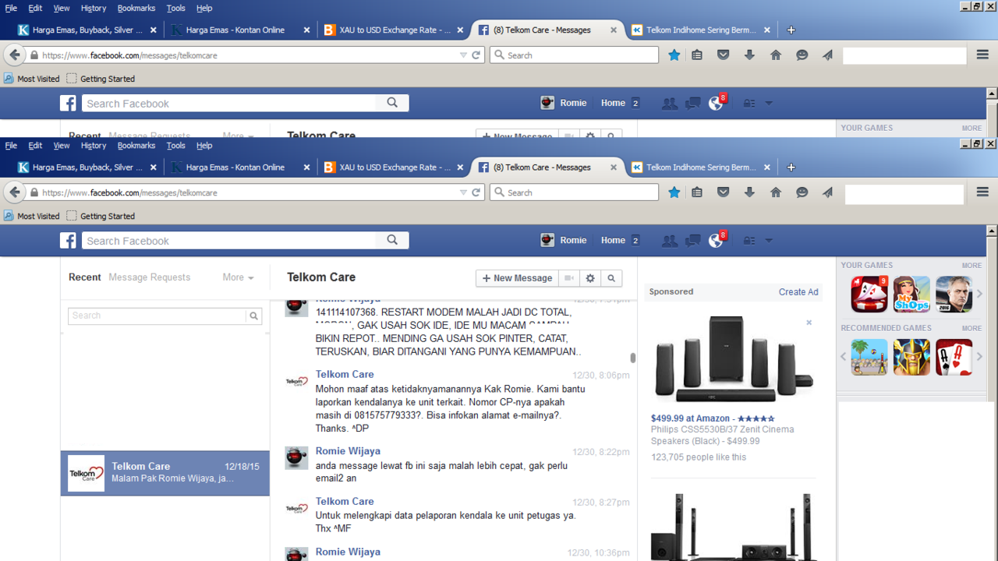The height and width of the screenshot is (561, 998).
Task: Open History menu in the front window
Action: click(x=93, y=146)
